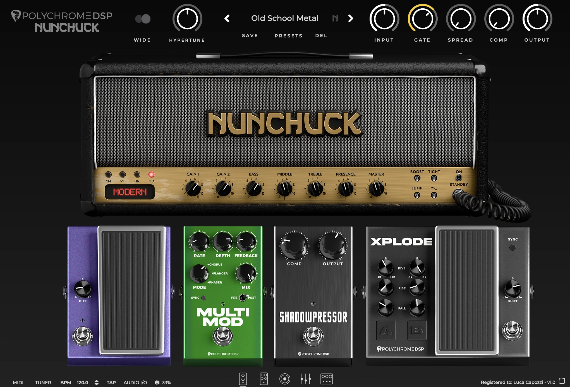Click SAVE preset button
The width and height of the screenshot is (570, 387).
coord(250,35)
